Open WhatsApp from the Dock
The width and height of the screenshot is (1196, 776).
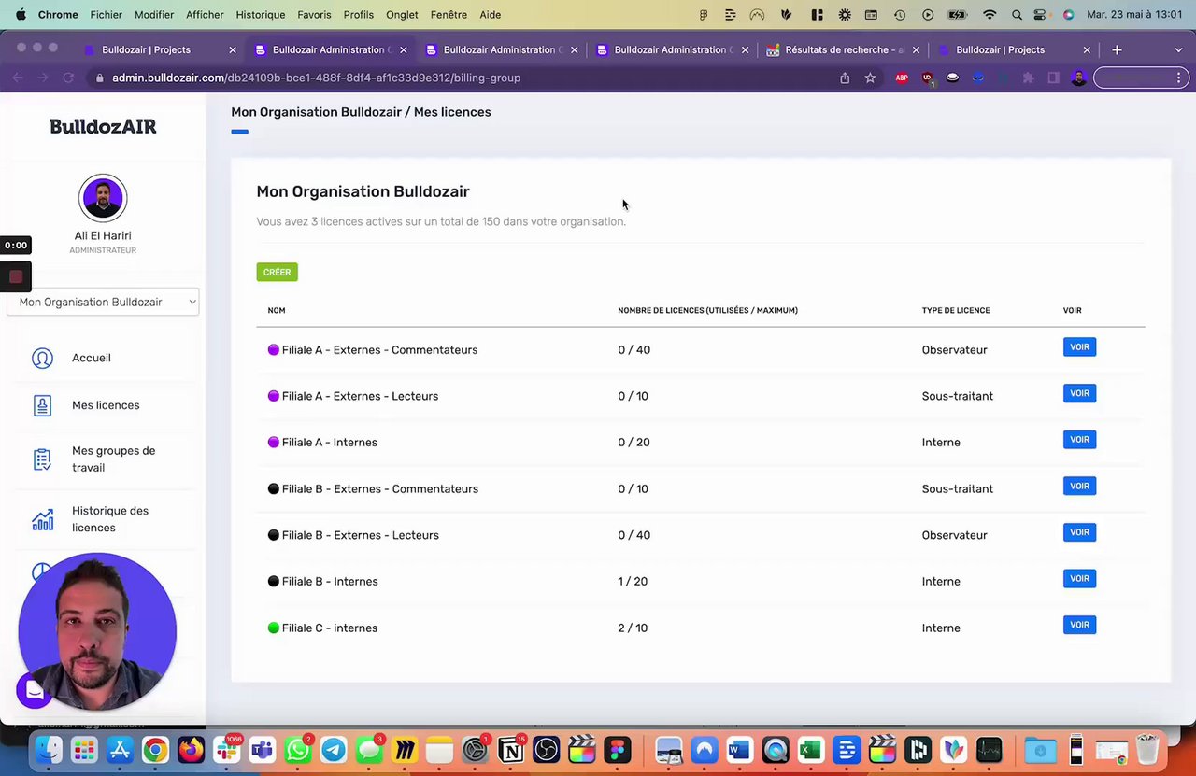[x=298, y=750]
